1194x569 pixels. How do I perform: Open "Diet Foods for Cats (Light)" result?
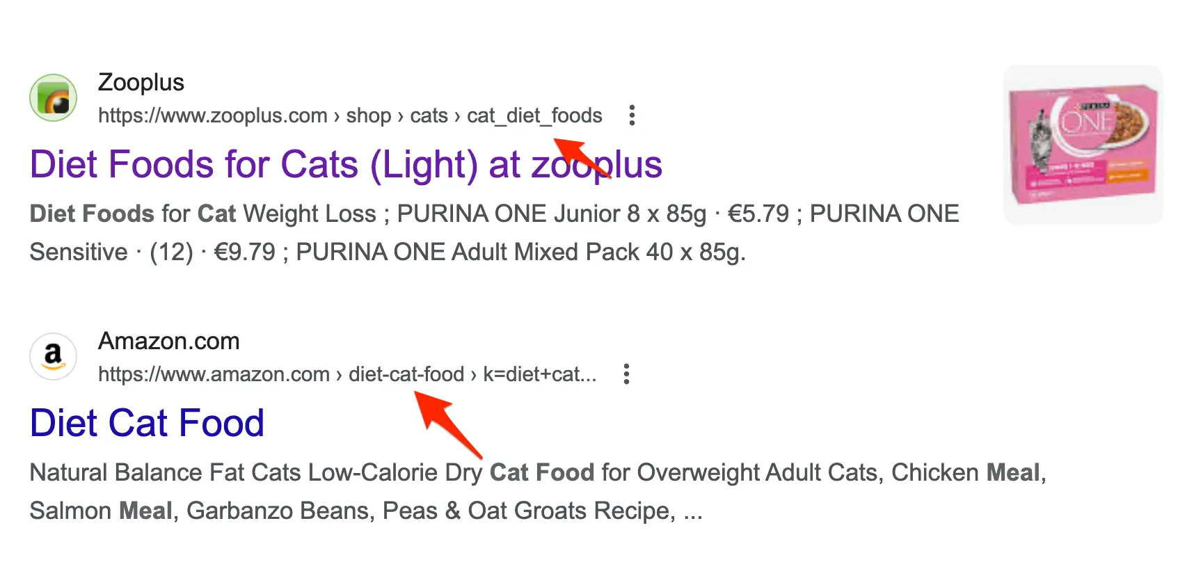point(345,165)
